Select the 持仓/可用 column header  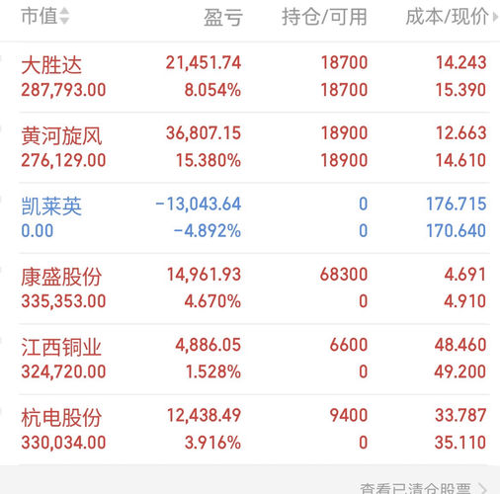pyautogui.click(x=324, y=17)
